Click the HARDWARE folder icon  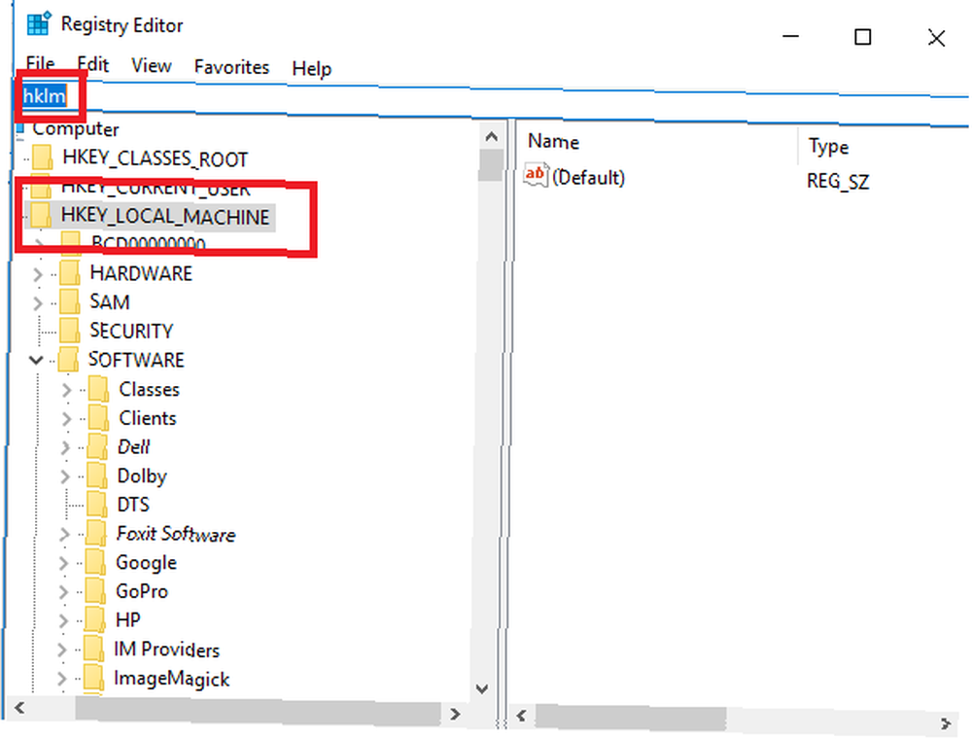point(69,272)
